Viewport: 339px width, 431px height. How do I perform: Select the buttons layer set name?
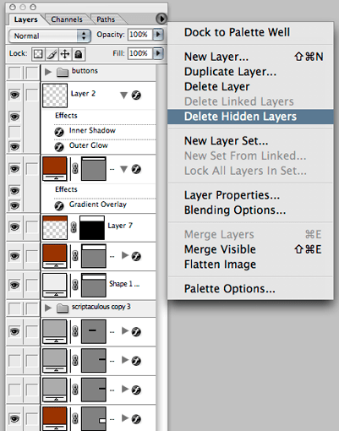pos(85,70)
